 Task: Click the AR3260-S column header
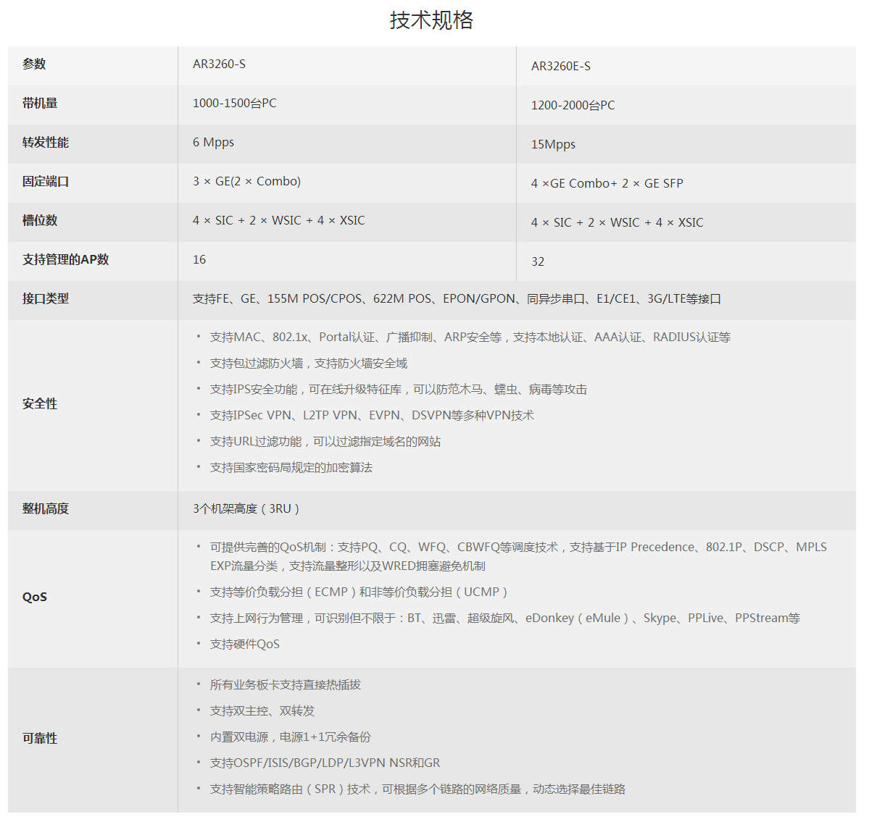pos(219,64)
